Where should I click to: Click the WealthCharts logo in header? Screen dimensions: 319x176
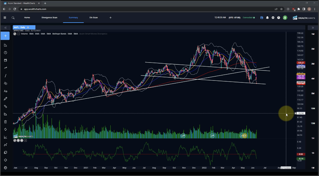[304, 18]
